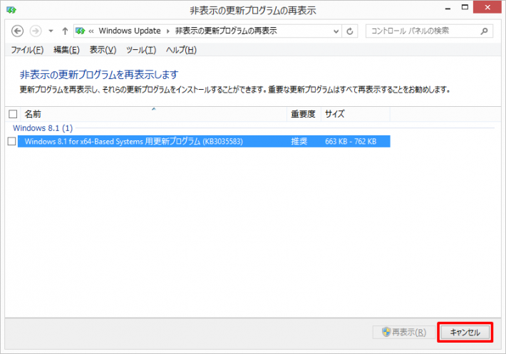Open the ツール(T) menu

[x=141, y=50]
